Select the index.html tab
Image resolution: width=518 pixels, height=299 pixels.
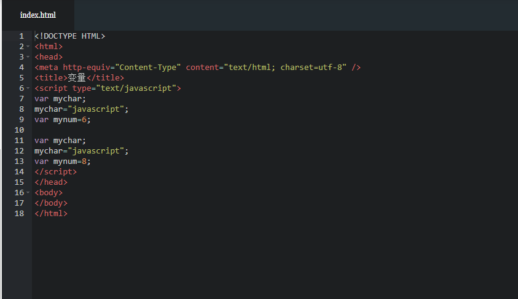tap(38, 15)
